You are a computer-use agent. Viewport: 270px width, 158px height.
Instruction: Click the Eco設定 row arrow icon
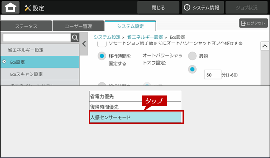tap(4, 62)
